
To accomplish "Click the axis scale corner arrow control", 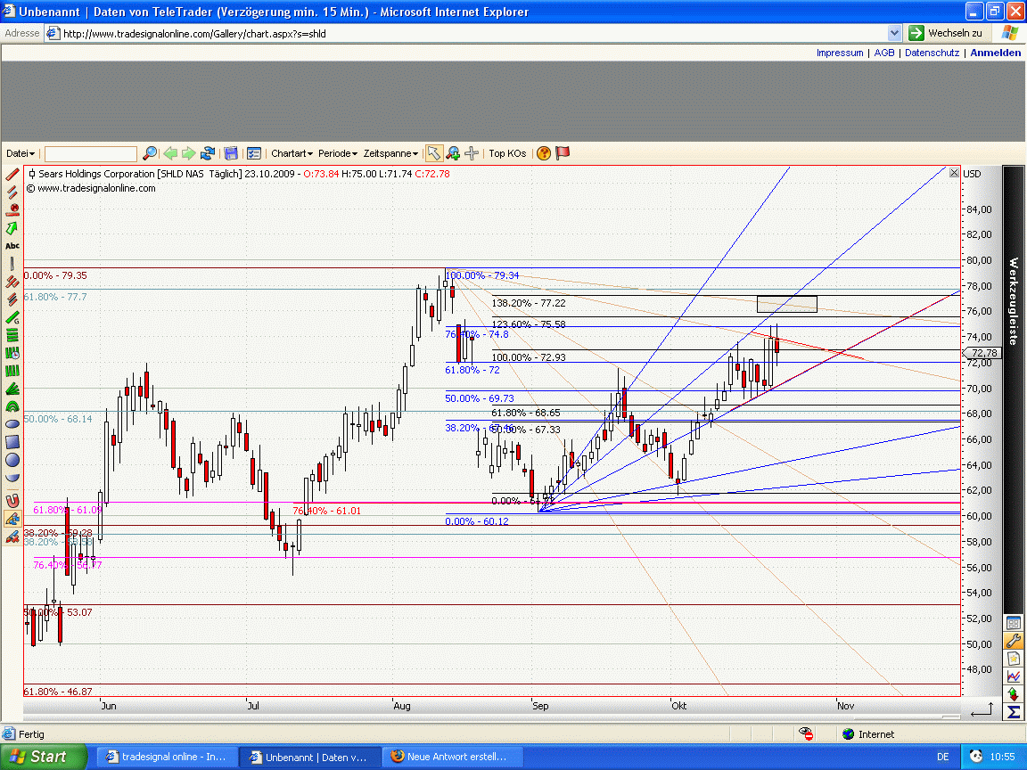I will [x=982, y=709].
